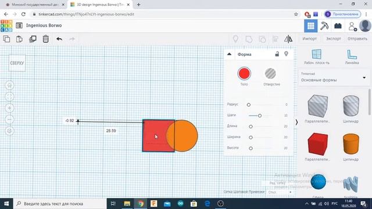Screen dimensions: 372x209
Task: Pick the Scribble shape
Action: [x=350, y=184]
